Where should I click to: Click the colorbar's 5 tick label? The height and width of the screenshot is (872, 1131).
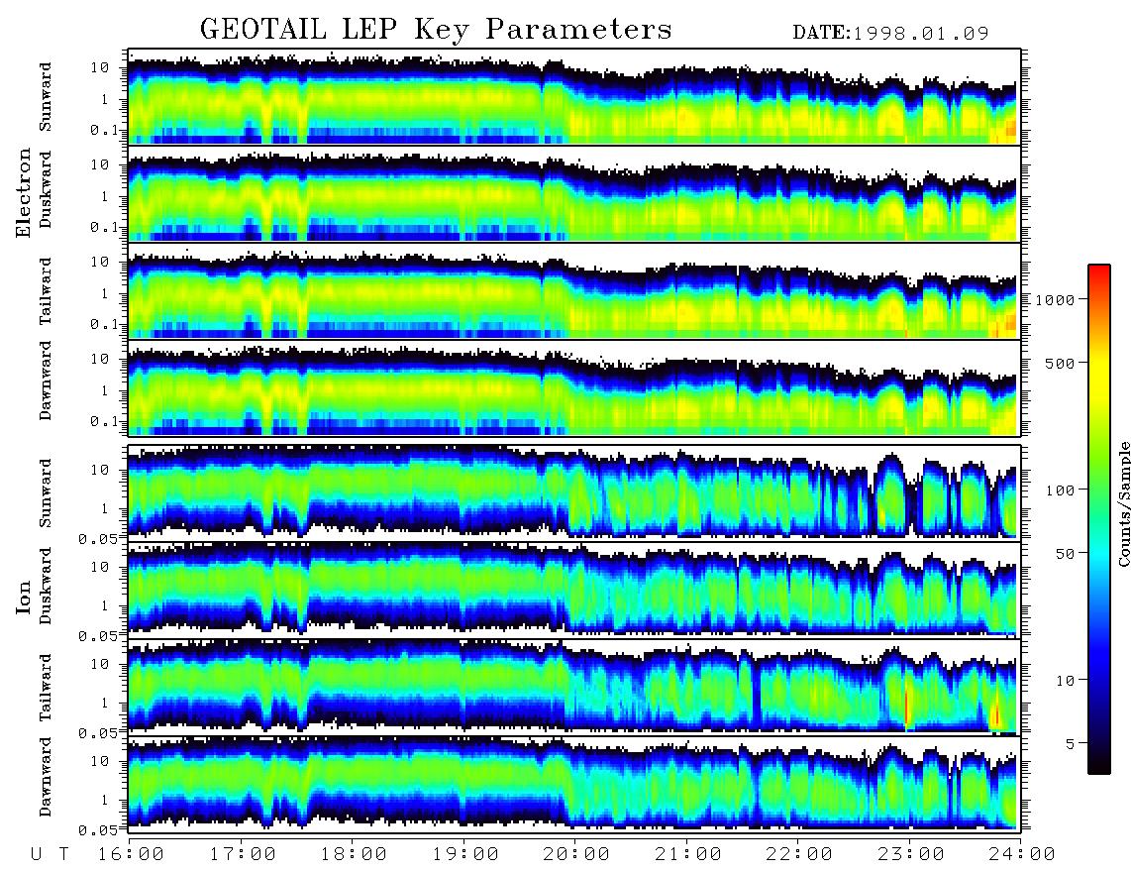pos(1070,744)
